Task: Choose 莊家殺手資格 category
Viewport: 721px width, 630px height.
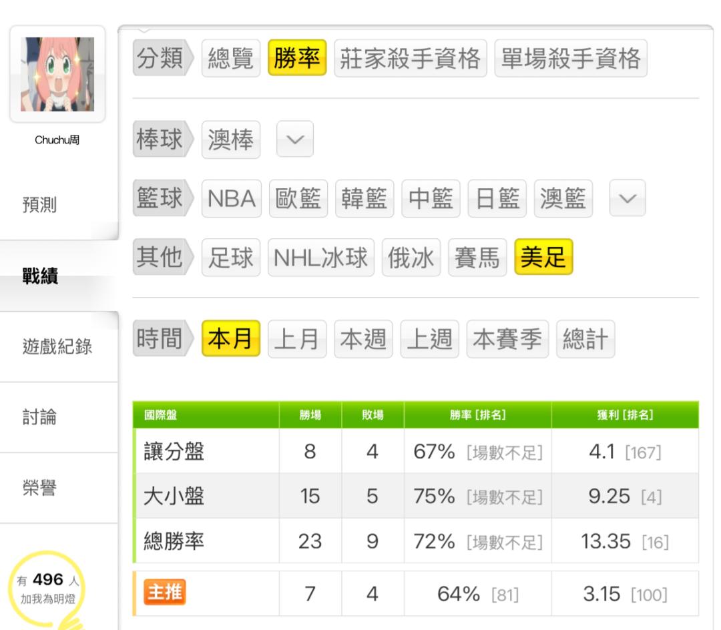Action: 410,58
